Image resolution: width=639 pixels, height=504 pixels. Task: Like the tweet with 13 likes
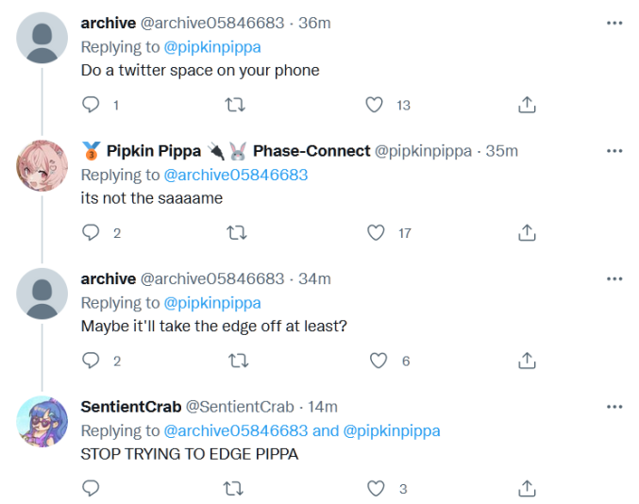tap(374, 105)
